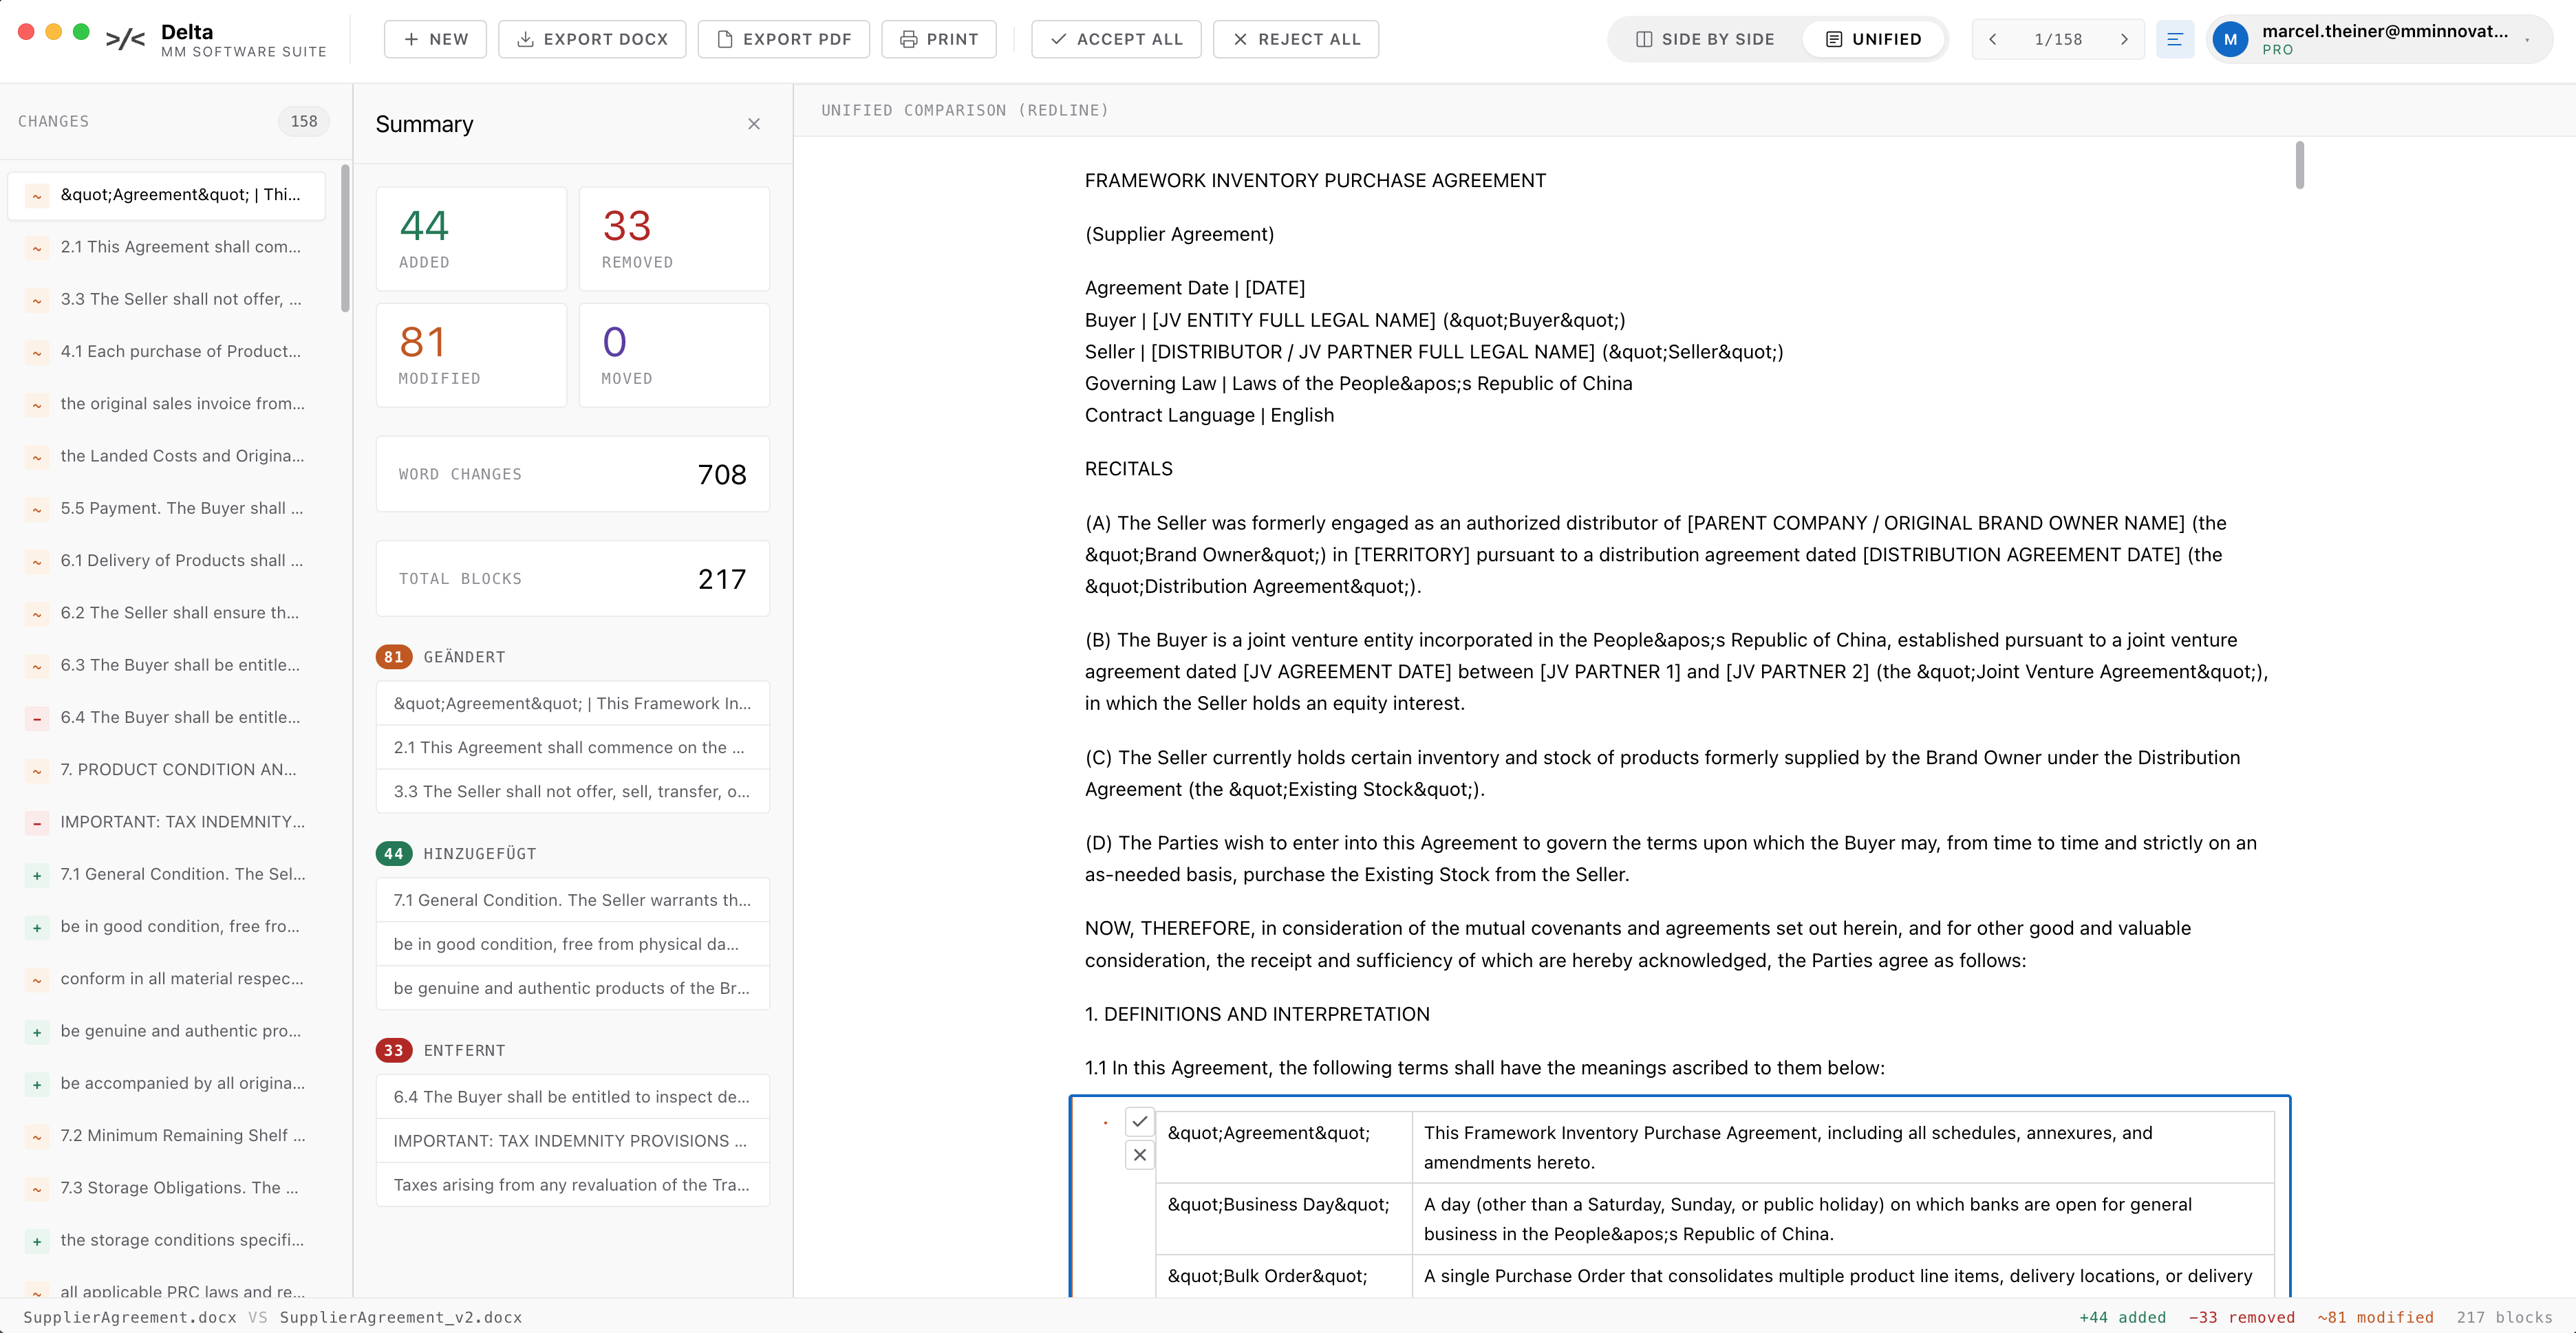The image size is (2576, 1333).
Task: Close the Summary panel
Action: click(x=754, y=124)
